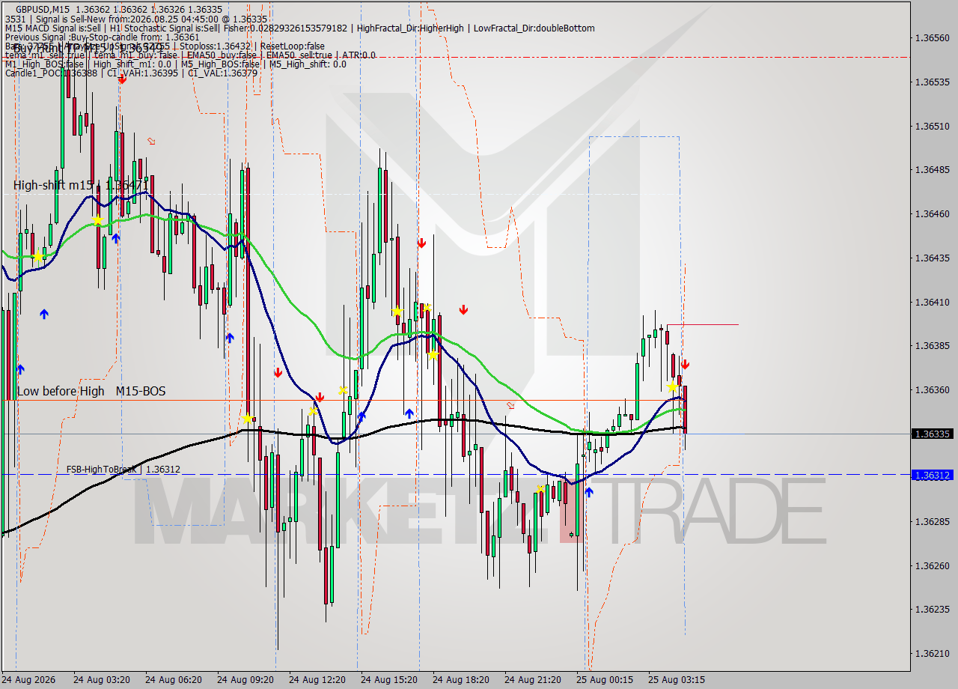Click the '24 Aug 06:20' time label

(x=174, y=680)
